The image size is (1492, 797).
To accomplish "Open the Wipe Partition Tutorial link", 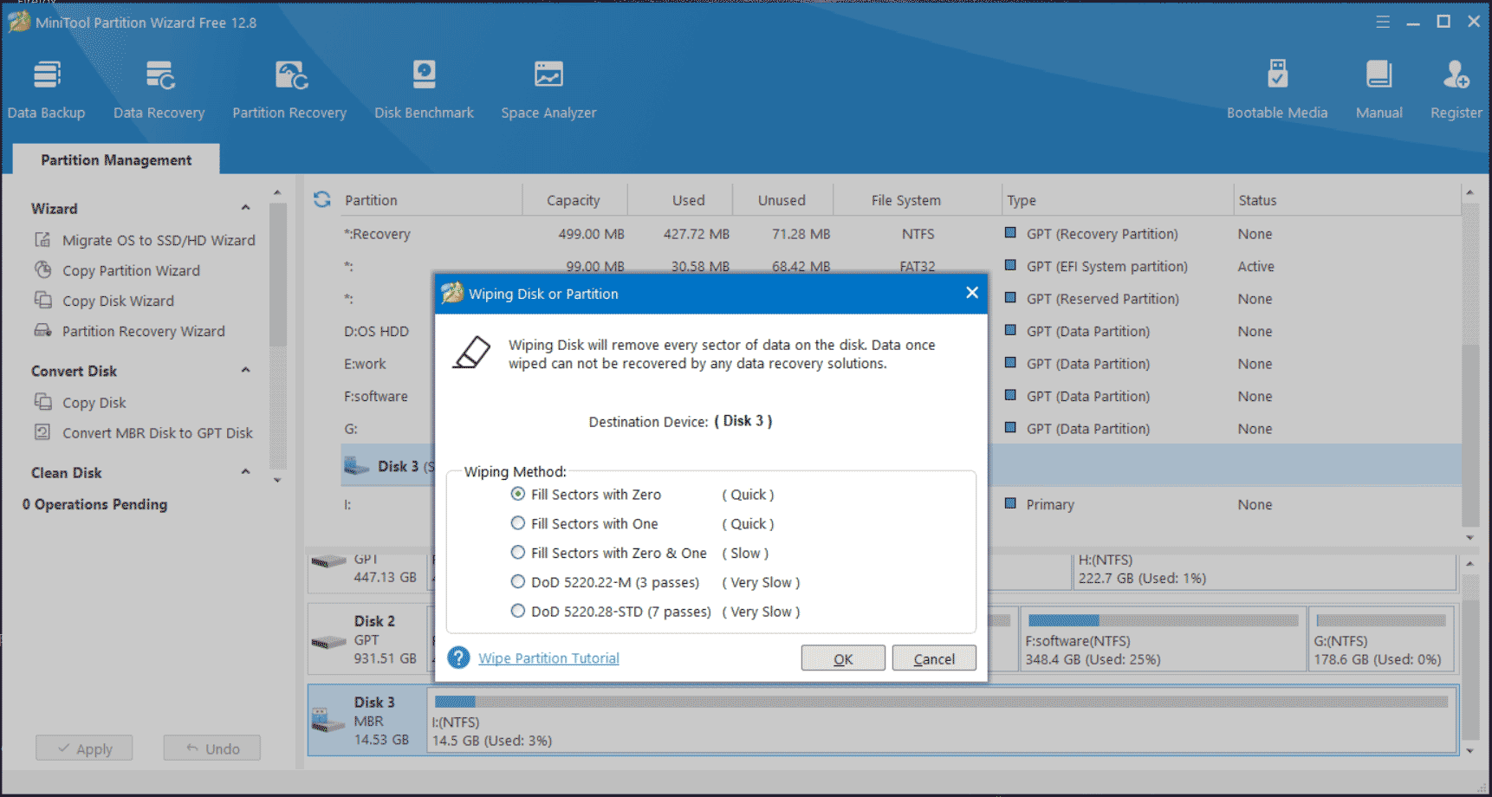I will pos(548,658).
